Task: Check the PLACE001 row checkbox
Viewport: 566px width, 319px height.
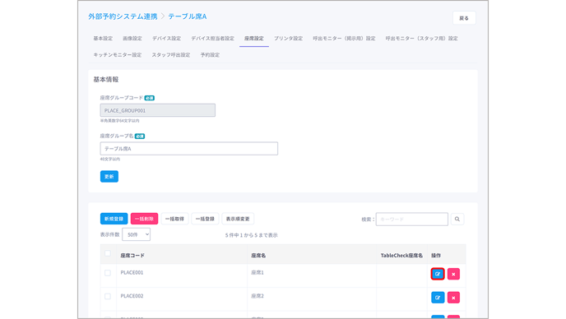Action: (108, 273)
